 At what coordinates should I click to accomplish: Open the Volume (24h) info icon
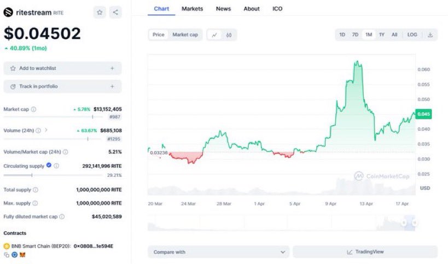38,130
